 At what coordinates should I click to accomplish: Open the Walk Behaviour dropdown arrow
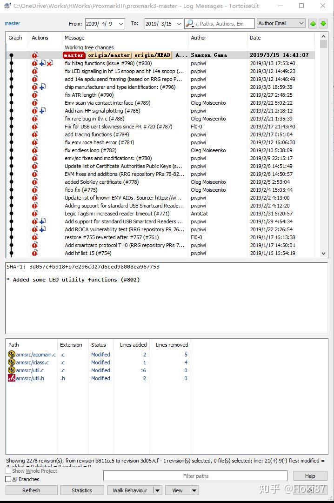157,490
